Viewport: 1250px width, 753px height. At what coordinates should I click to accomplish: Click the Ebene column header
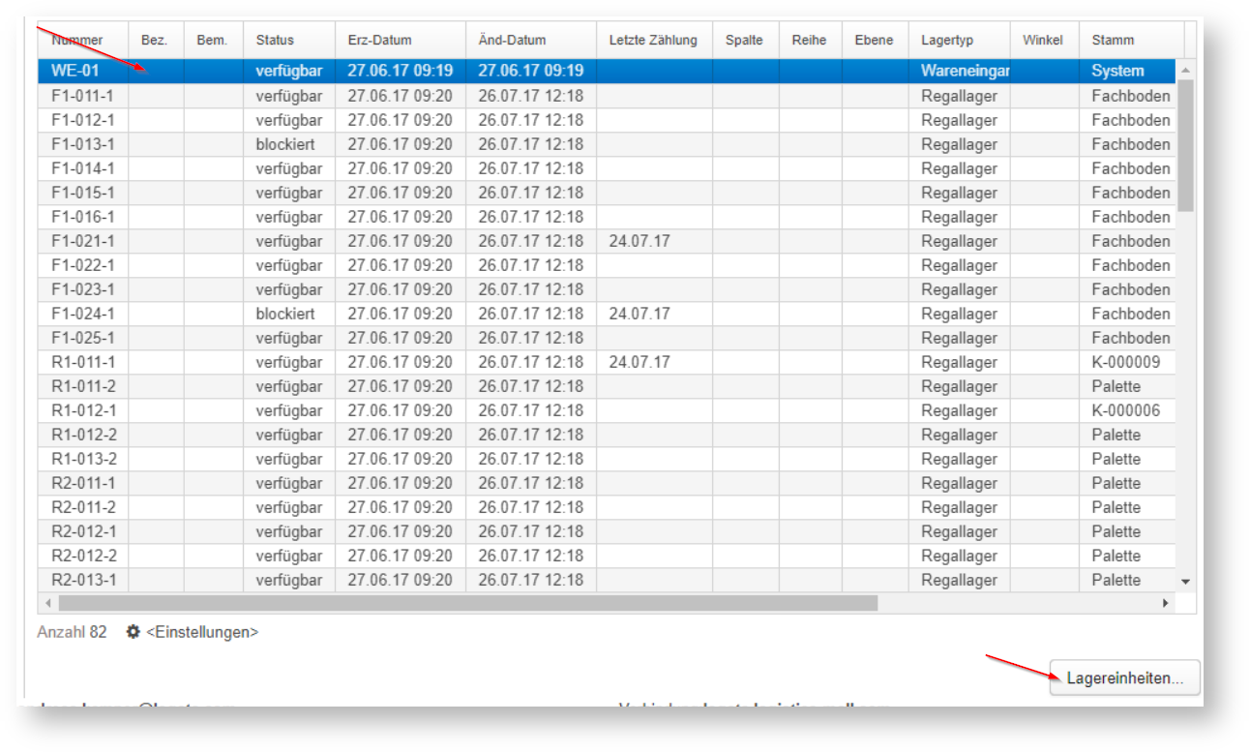coord(876,40)
